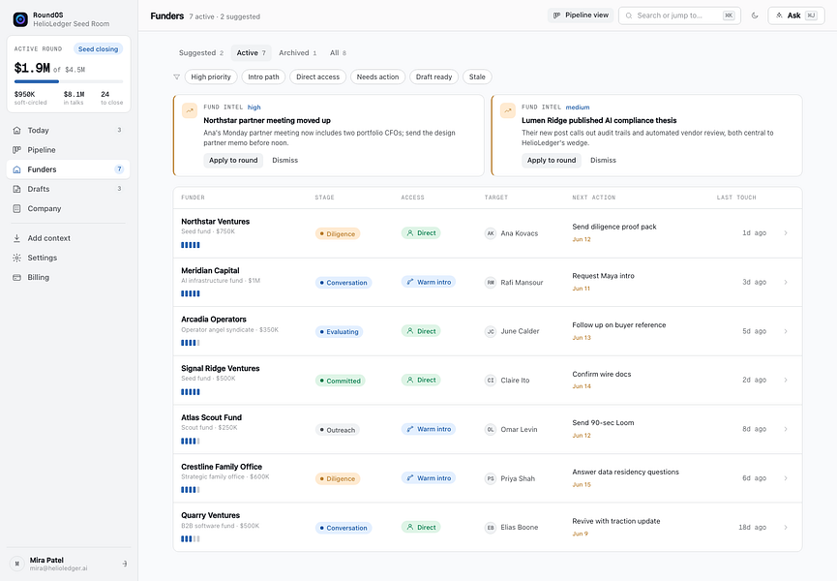The image size is (837, 581).
Task: Open Settings via gear icon
Action: pos(17,258)
